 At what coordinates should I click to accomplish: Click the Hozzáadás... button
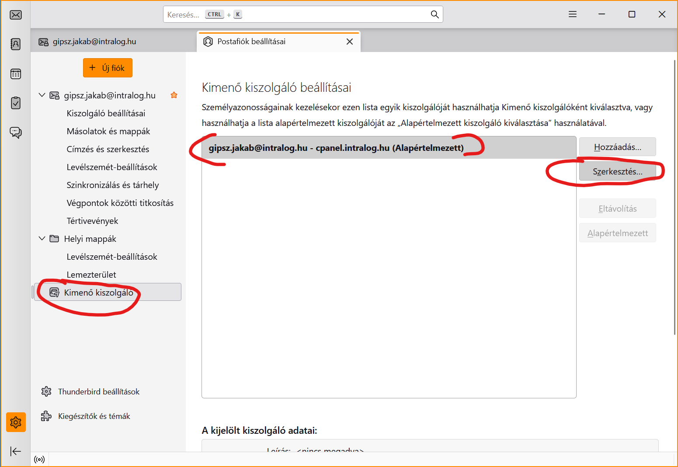pos(617,147)
